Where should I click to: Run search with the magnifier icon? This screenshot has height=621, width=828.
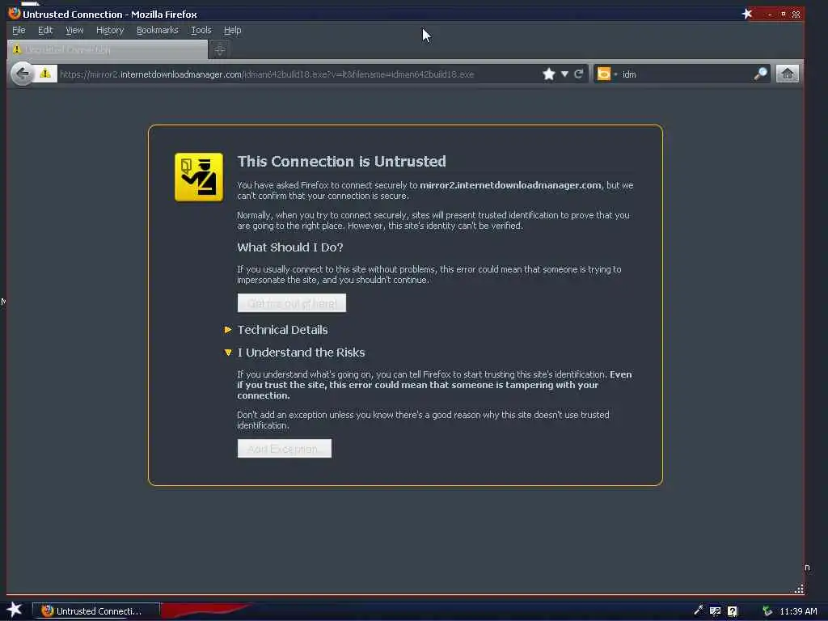click(760, 74)
